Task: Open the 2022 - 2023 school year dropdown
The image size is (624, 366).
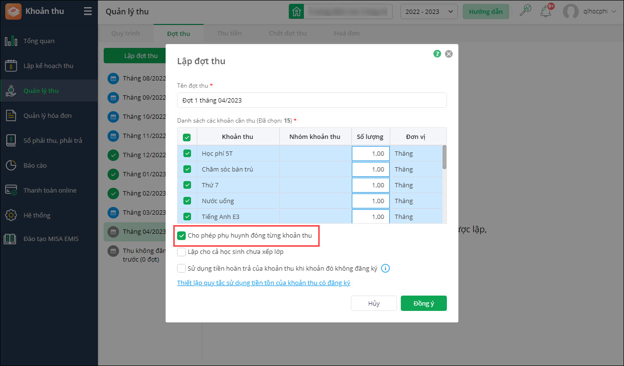Action: pos(429,11)
